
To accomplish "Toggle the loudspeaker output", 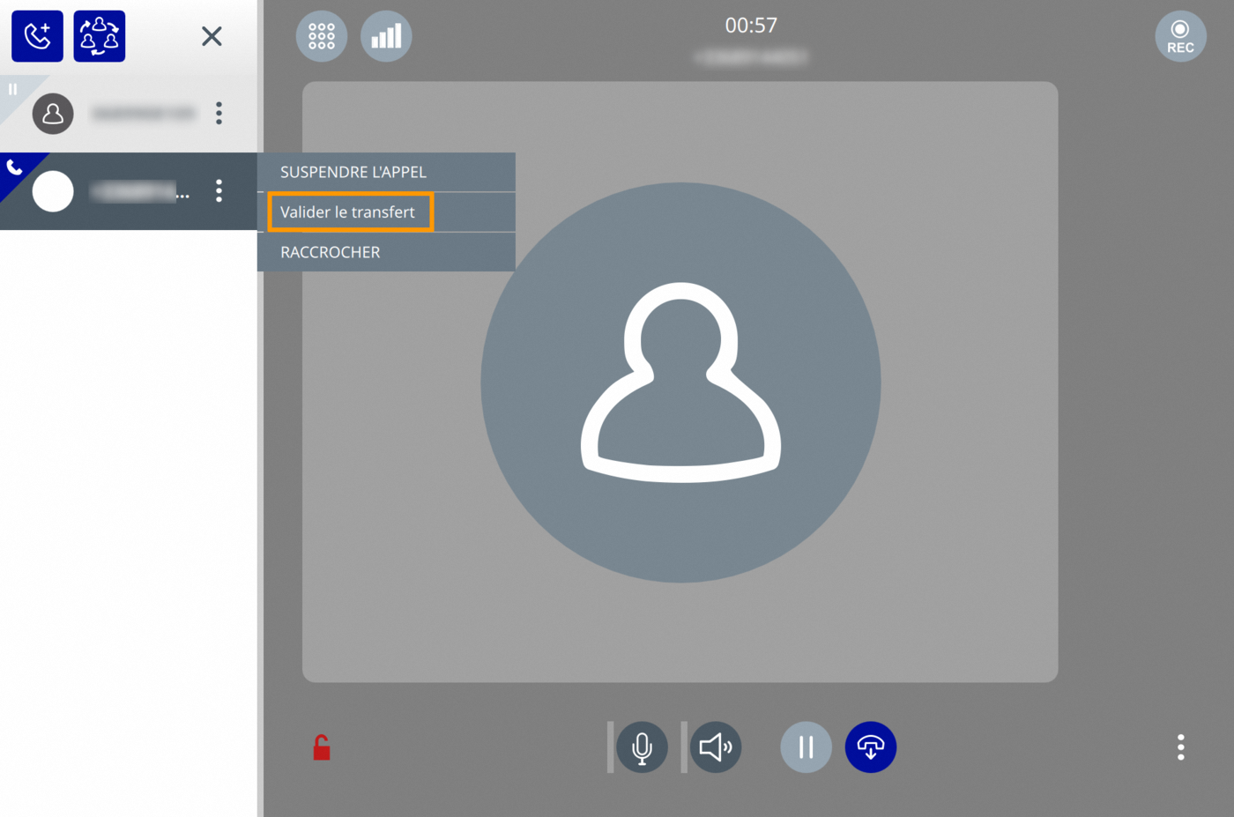I will 716,746.
